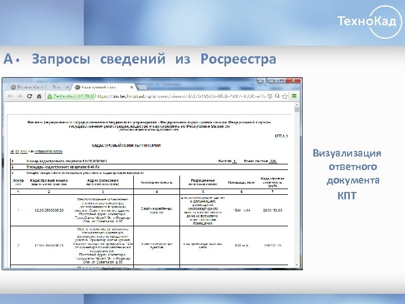Click 'Кадастровая стоимость (руб)' column header
This screenshot has height=304, width=405.
[x=272, y=182]
